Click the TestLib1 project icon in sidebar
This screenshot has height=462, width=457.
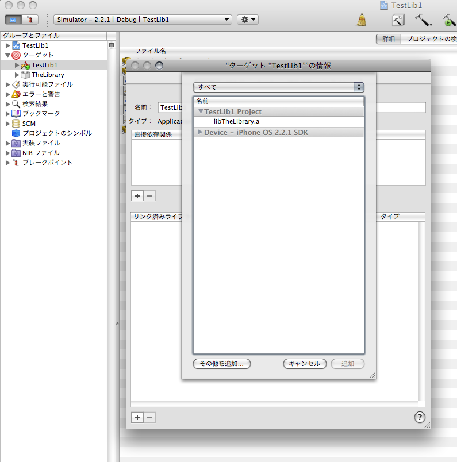[16, 45]
